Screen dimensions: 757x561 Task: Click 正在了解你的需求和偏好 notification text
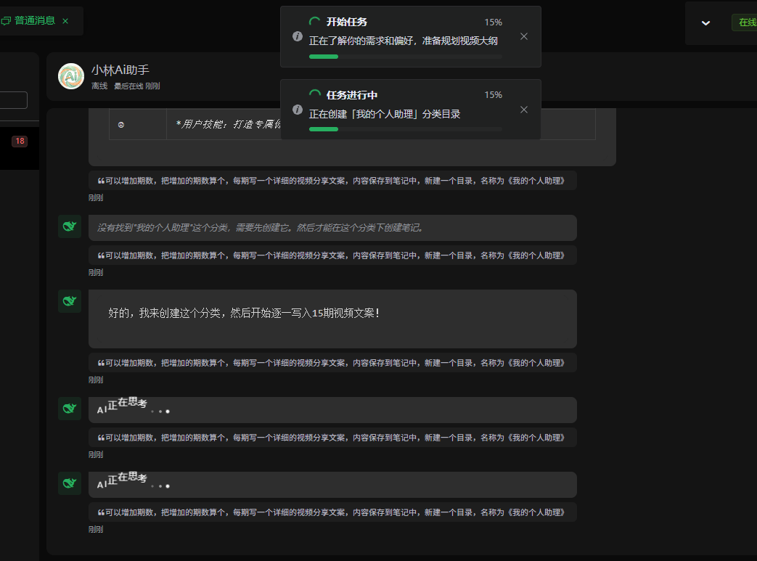(x=403, y=41)
